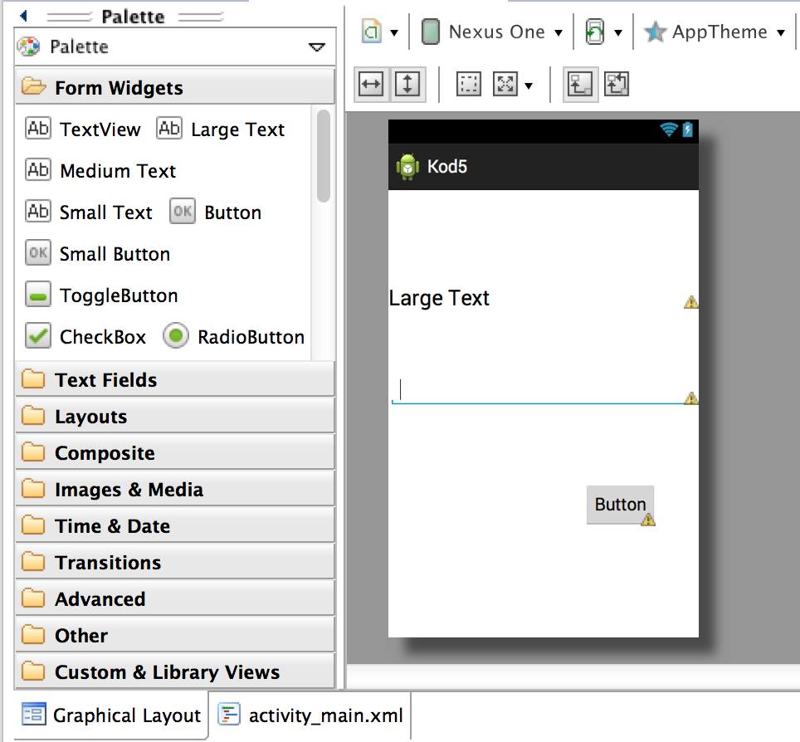This screenshot has width=800, height=742.
Task: Click the empty text field in the preview
Action: point(539,388)
